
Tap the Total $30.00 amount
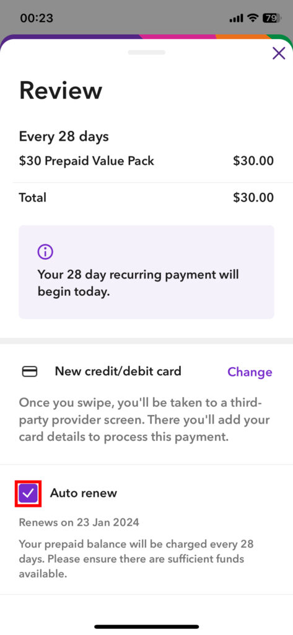(x=253, y=198)
